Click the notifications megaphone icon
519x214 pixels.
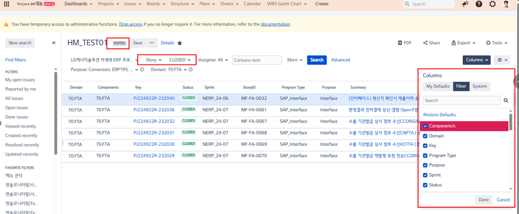pos(464,4)
